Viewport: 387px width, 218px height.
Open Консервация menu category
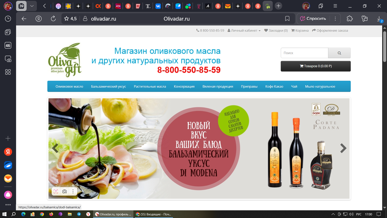[184, 87]
